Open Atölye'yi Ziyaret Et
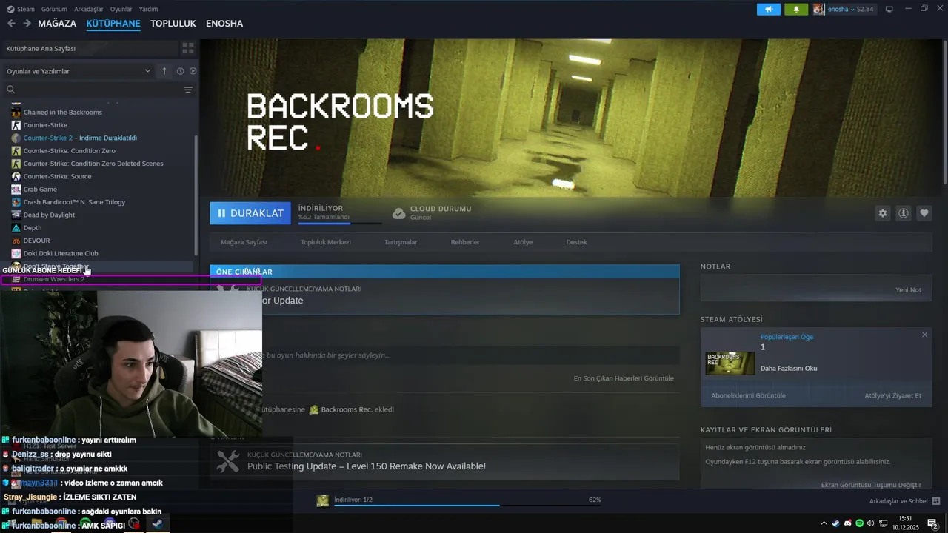Image resolution: width=948 pixels, height=533 pixels. [x=892, y=396]
